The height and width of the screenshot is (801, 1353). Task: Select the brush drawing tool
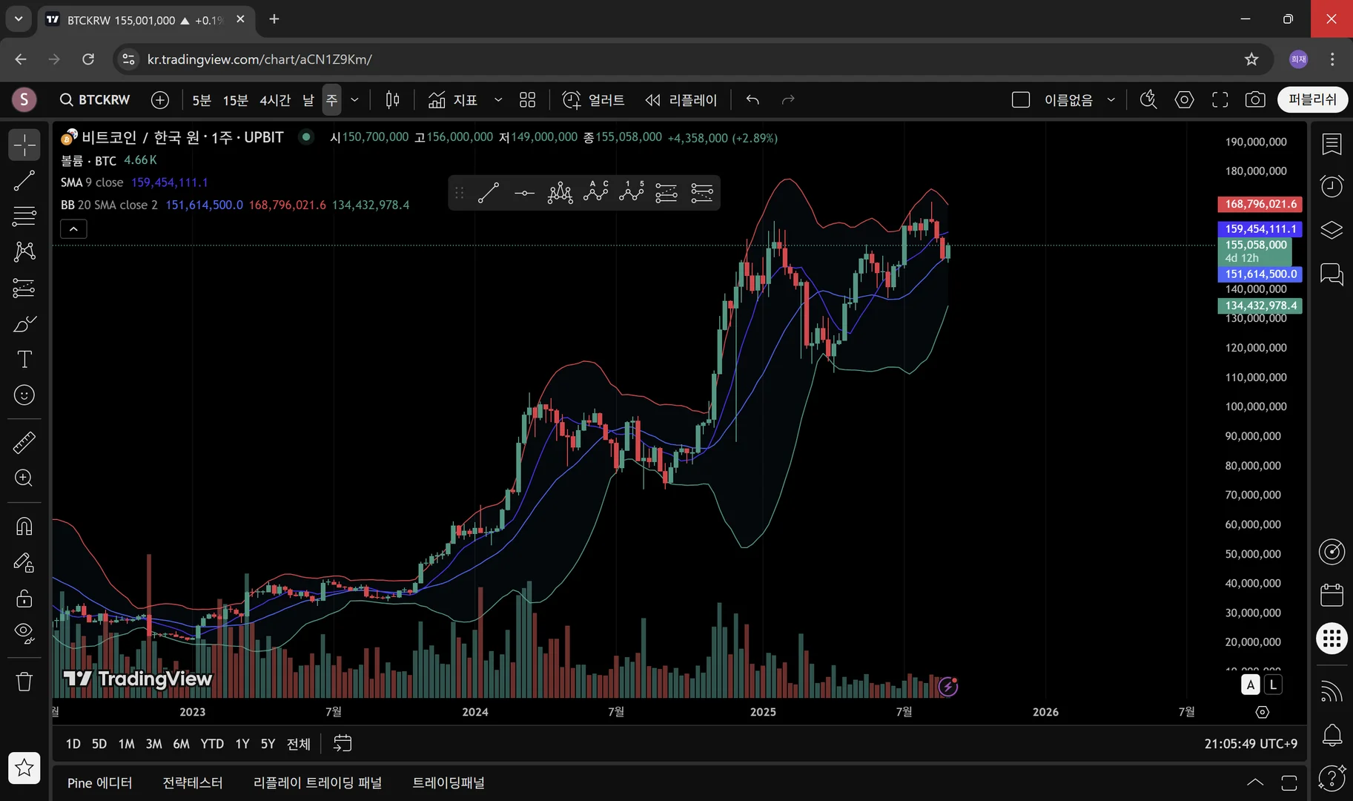(24, 323)
